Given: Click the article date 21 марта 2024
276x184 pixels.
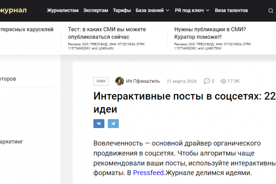Looking at the screenshot, I should pos(181,81).
